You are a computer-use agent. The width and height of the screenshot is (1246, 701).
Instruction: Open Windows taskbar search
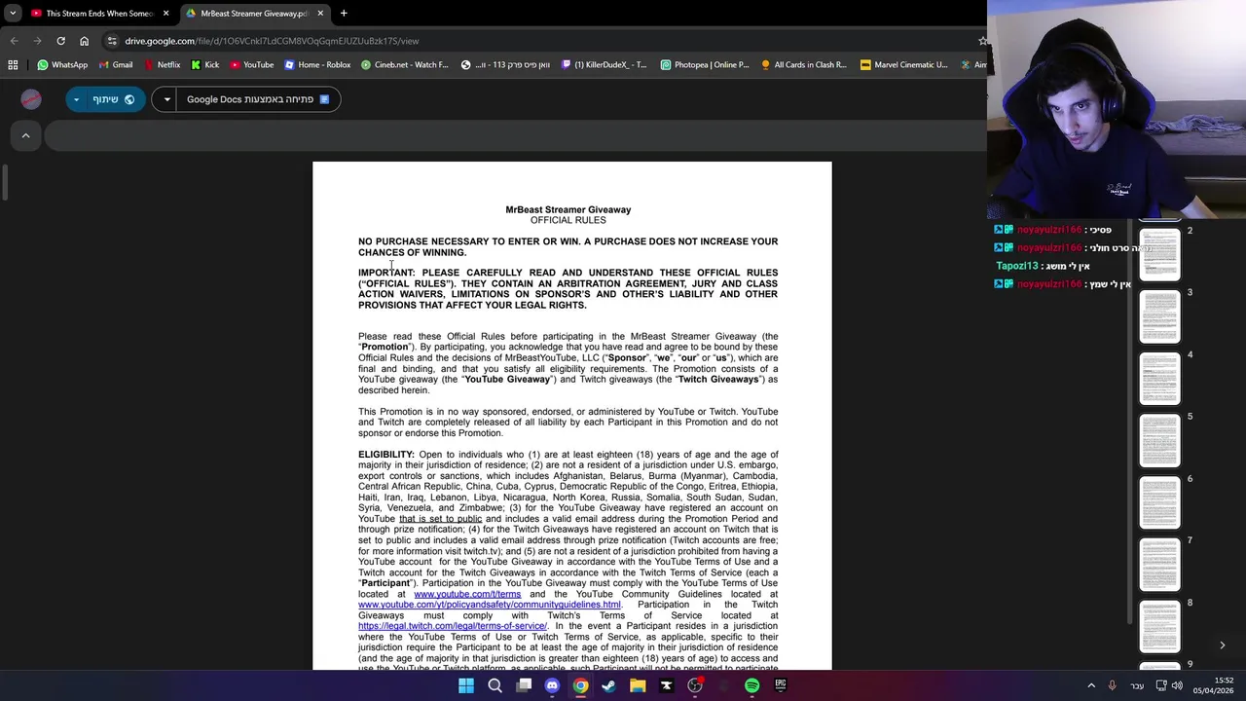pyautogui.click(x=495, y=685)
